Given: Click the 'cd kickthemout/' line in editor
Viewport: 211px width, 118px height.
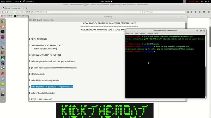Looking at the screenshot, I should click(37, 74).
